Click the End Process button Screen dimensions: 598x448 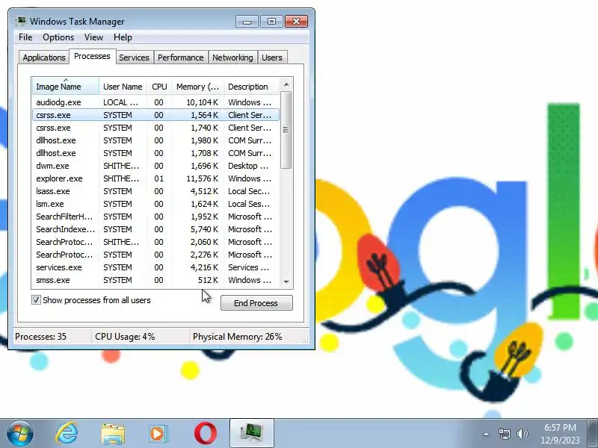256,303
